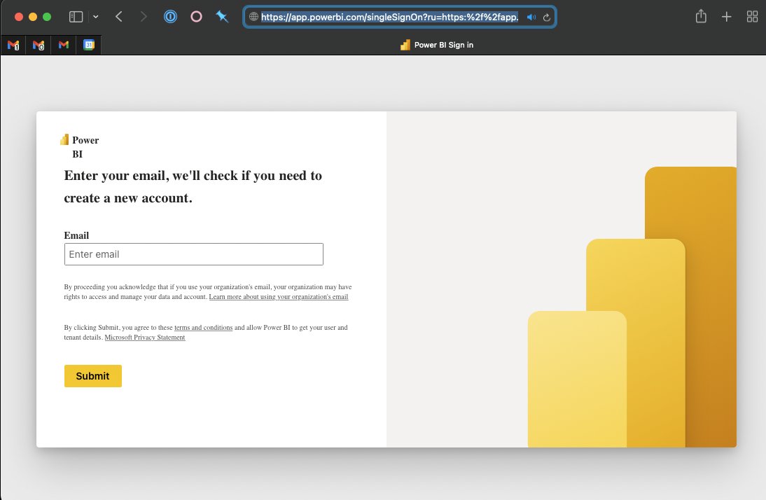Click the Power BI favicon in tab title

(405, 45)
